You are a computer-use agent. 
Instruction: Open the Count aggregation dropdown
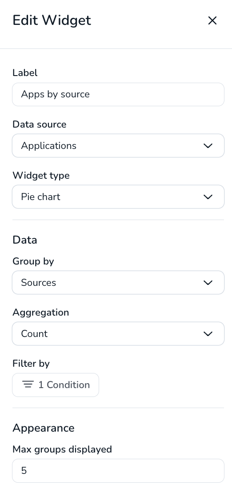pos(118,334)
